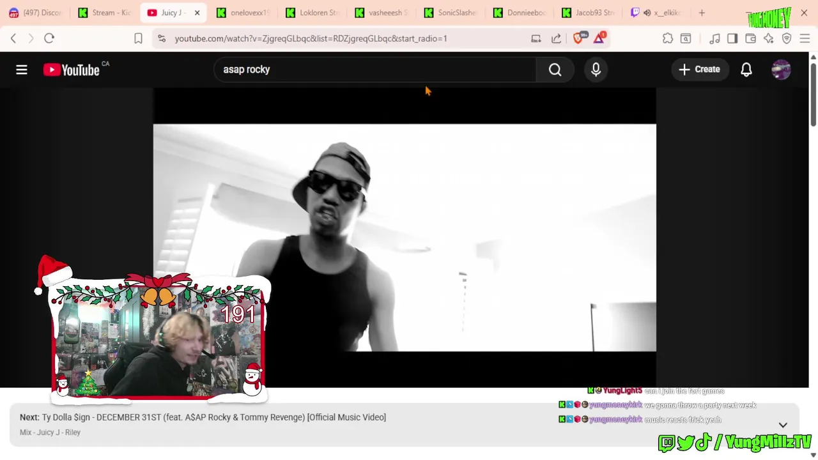This screenshot has height=460, width=818.
Task: Go back to the previous page
Action: [13, 38]
